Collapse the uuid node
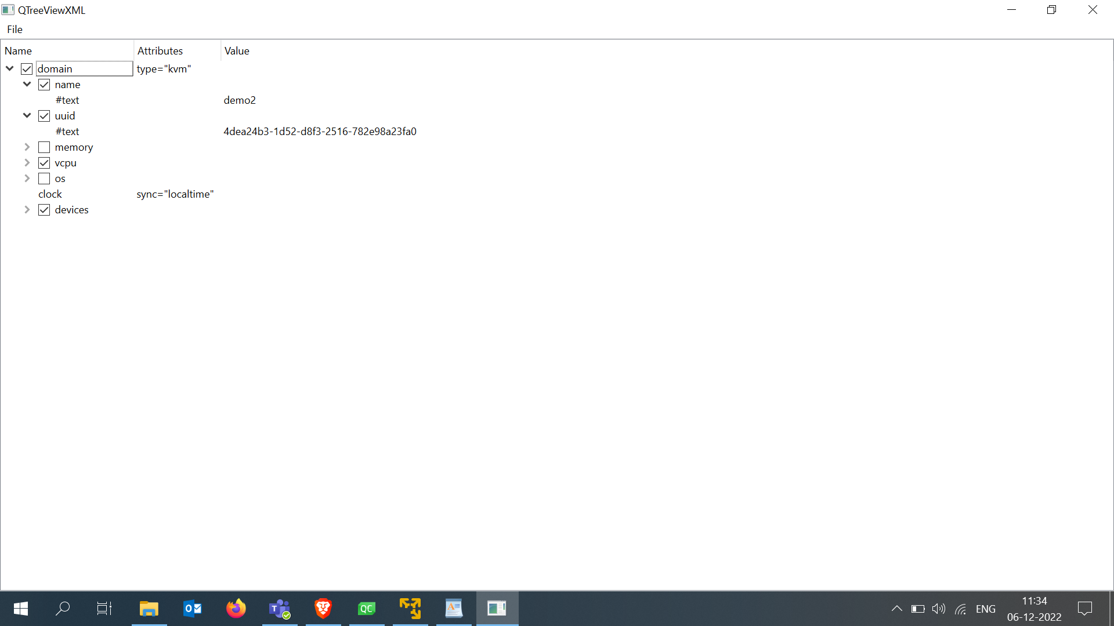Image resolution: width=1114 pixels, height=626 pixels. (27, 115)
